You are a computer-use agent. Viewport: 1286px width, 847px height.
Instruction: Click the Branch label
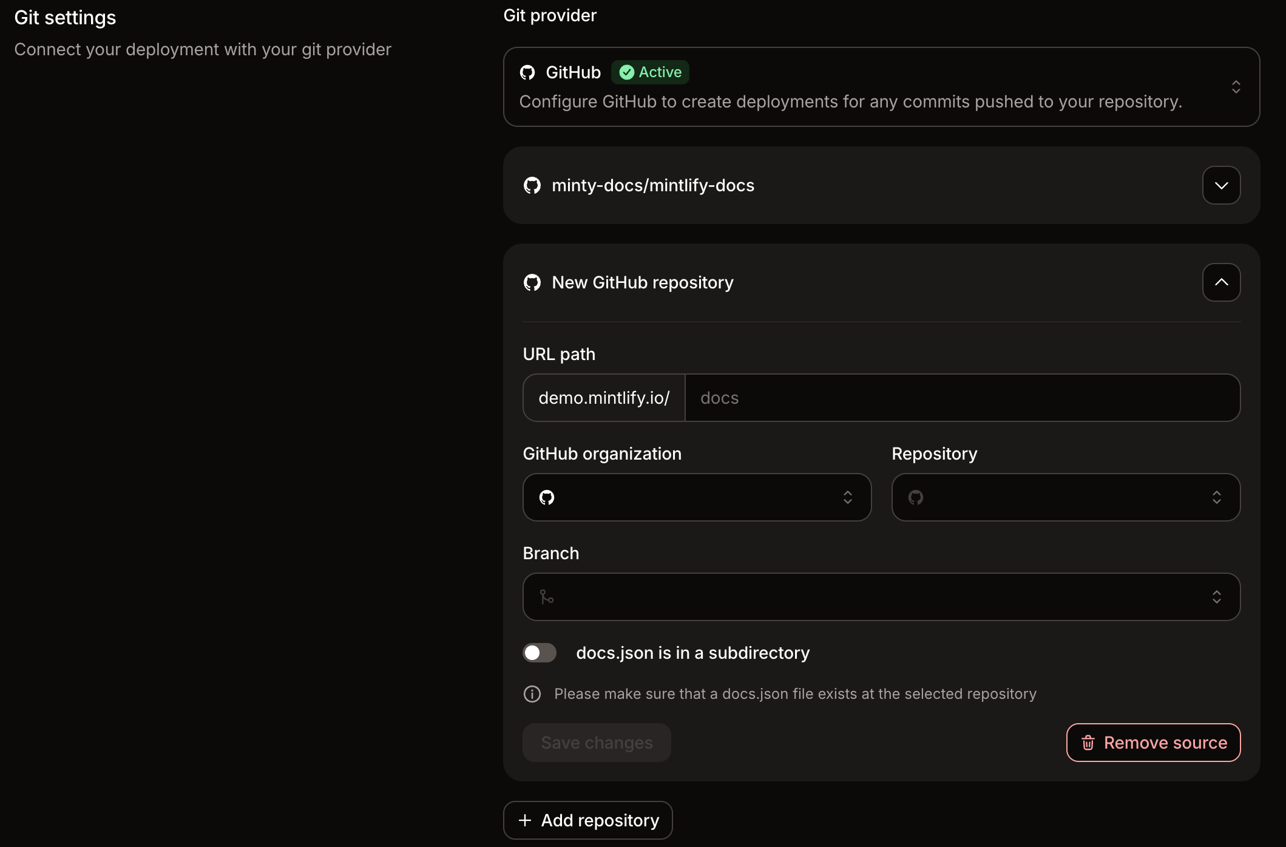coord(550,553)
